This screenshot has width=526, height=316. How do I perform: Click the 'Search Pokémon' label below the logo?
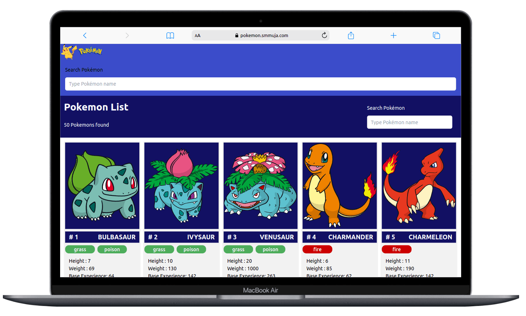pyautogui.click(x=84, y=70)
